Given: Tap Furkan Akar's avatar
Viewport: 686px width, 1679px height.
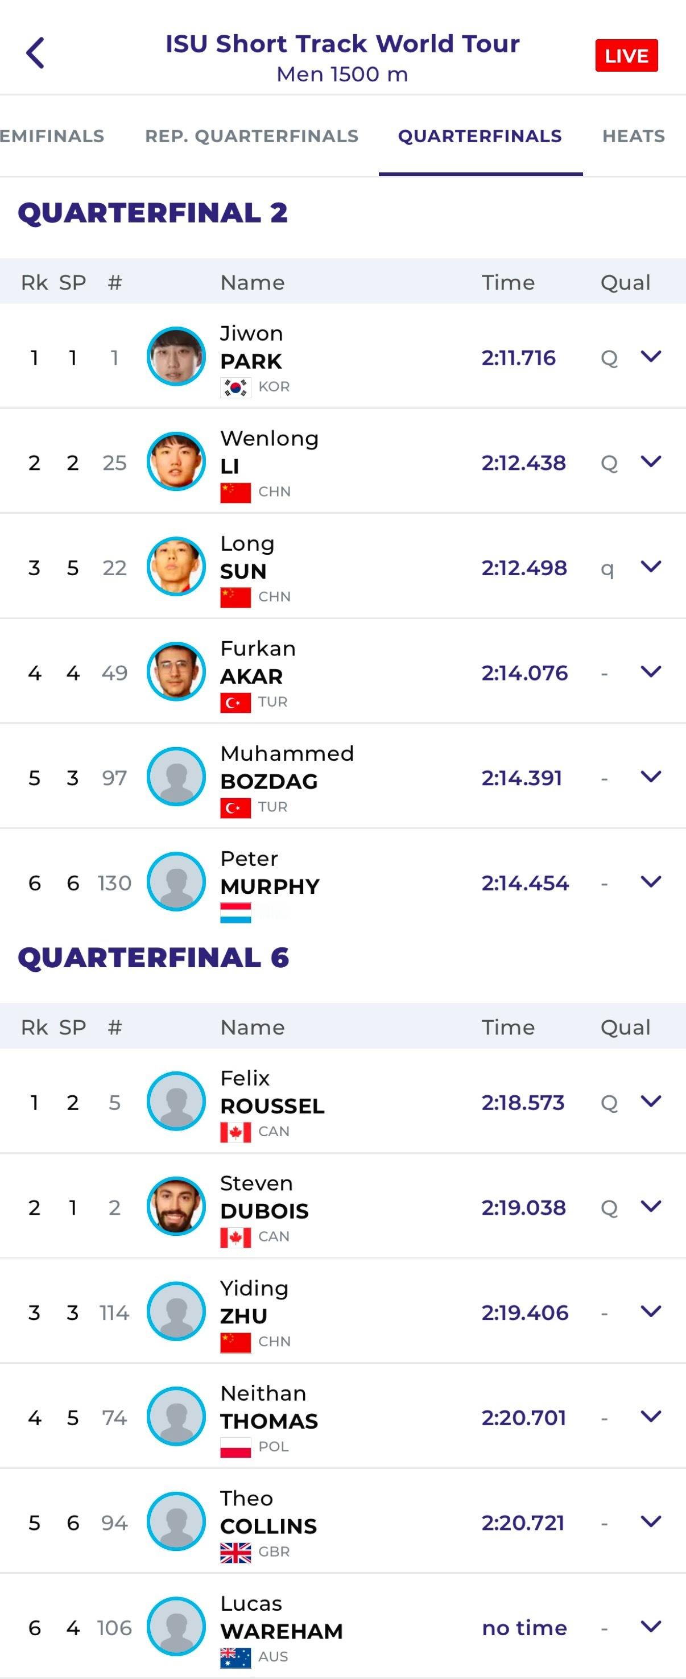Looking at the screenshot, I should click(x=176, y=671).
